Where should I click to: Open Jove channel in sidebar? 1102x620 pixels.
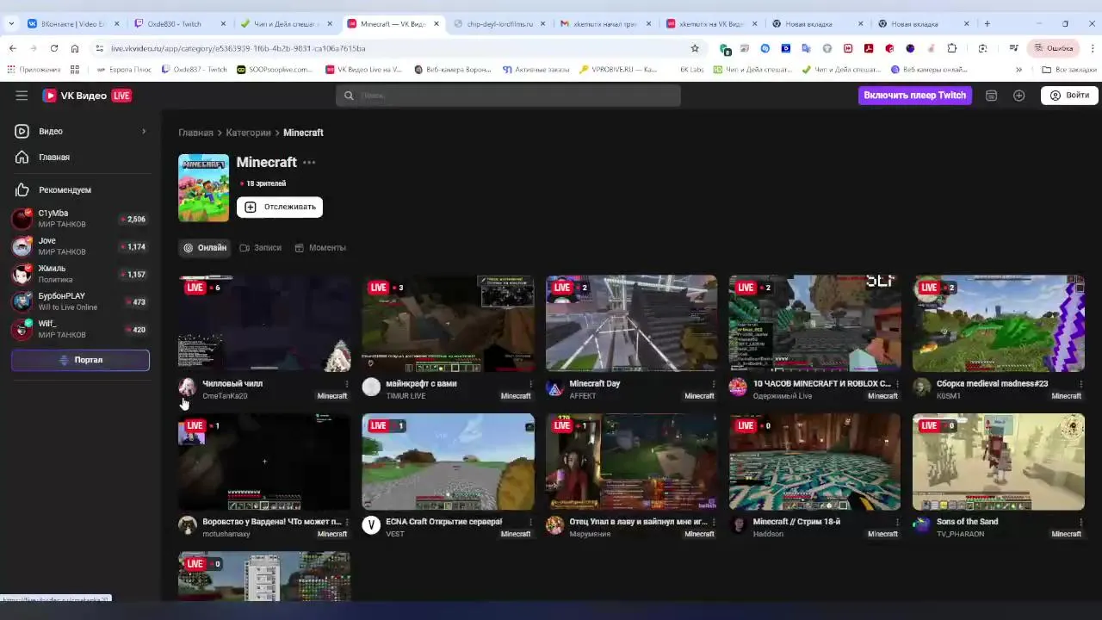pos(80,246)
